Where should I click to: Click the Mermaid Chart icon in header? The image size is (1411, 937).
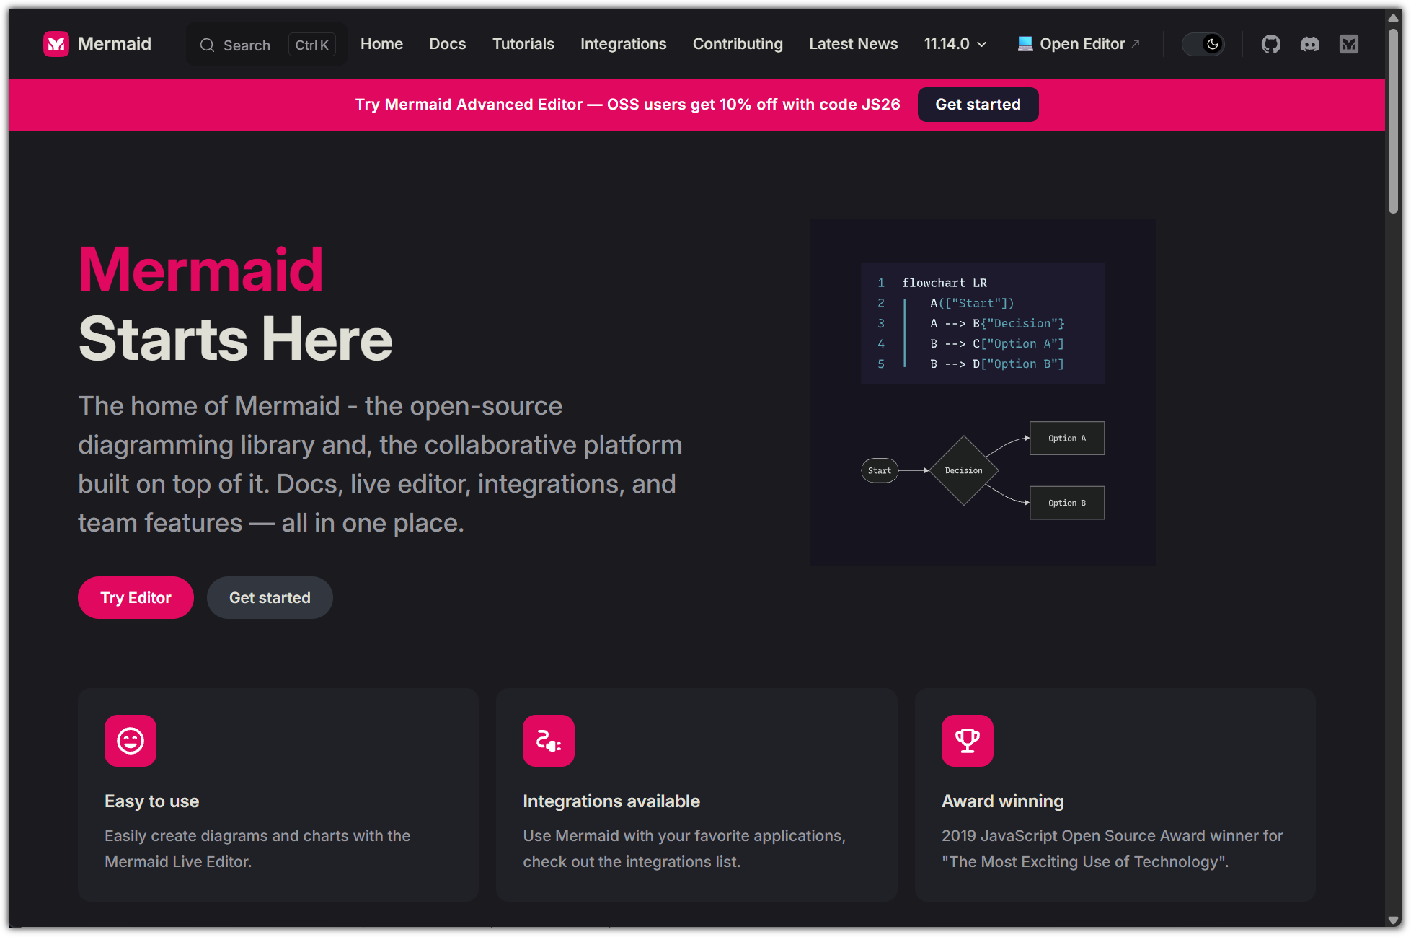click(x=1348, y=44)
